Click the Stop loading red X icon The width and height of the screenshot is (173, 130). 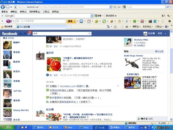pyautogui.click(x=119, y=7)
